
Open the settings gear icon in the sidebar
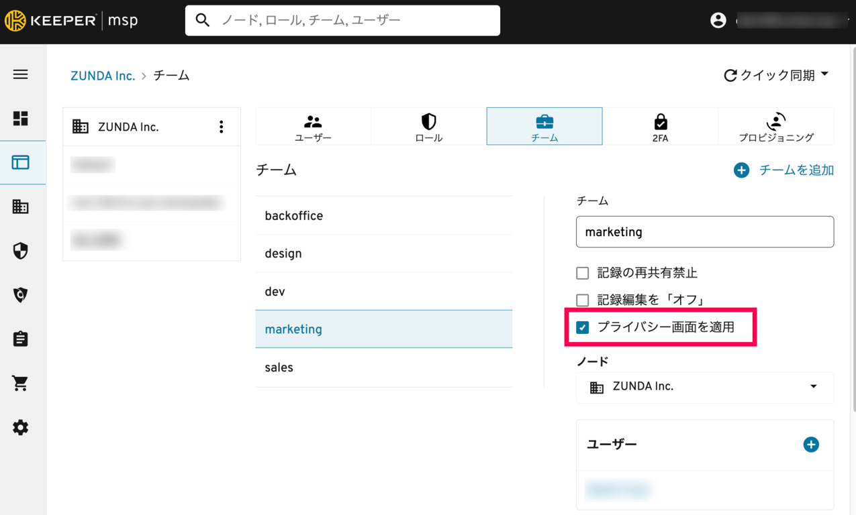point(21,427)
